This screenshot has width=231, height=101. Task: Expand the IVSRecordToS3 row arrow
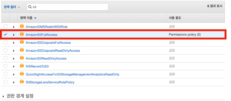tap(14, 67)
